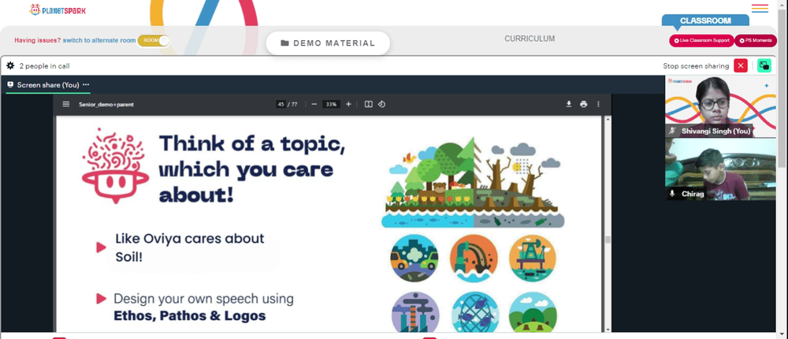The image size is (788, 339).
Task: Select the CLASSROOM tab
Action: (705, 20)
